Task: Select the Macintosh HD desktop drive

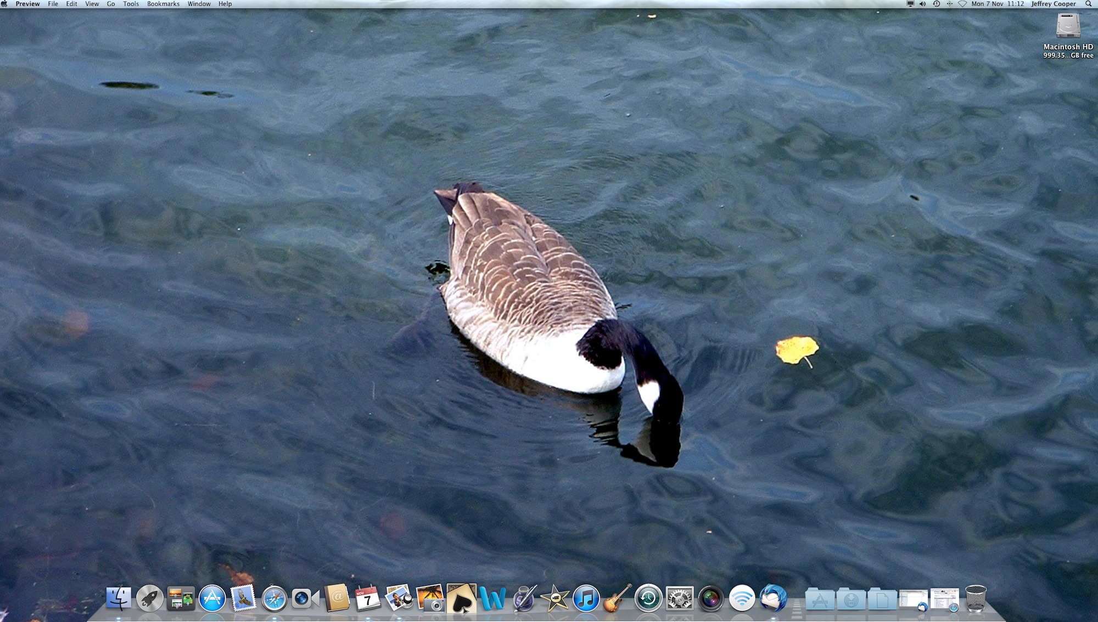Action: pos(1068,26)
